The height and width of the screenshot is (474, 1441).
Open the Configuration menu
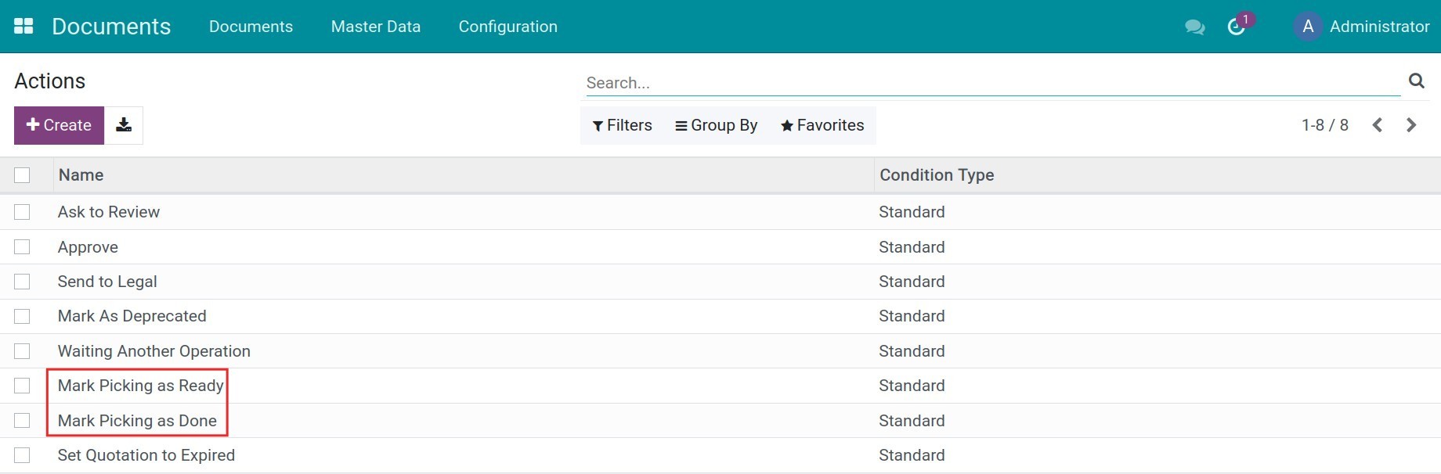507,27
